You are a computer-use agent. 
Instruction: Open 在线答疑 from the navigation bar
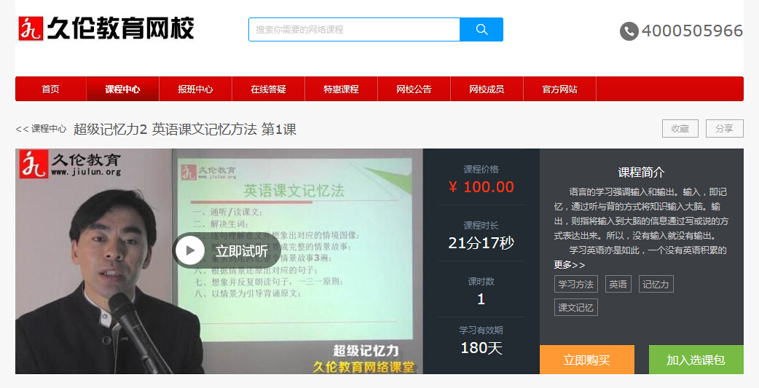tap(268, 90)
